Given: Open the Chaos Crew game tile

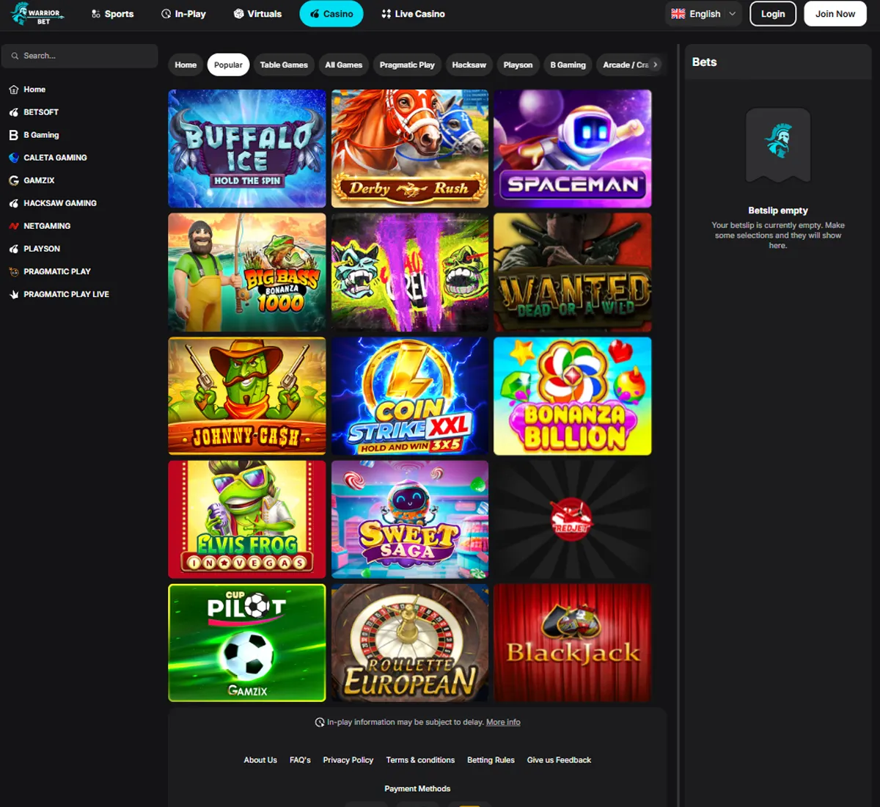Looking at the screenshot, I should 410,272.
